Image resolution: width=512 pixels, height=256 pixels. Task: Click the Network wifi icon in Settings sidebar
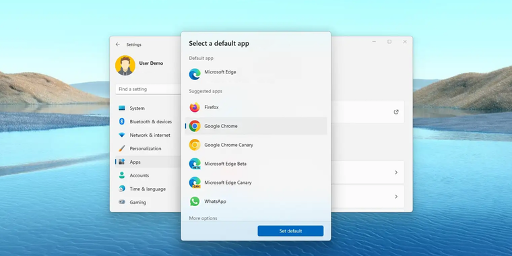pos(122,135)
